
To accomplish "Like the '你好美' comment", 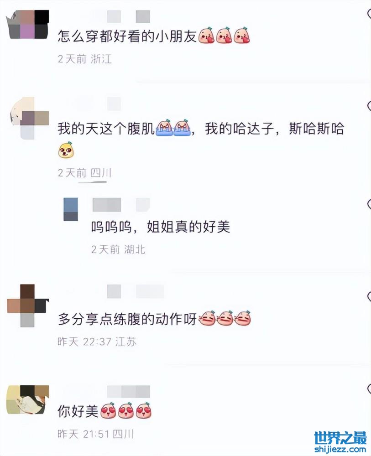I will [369, 389].
